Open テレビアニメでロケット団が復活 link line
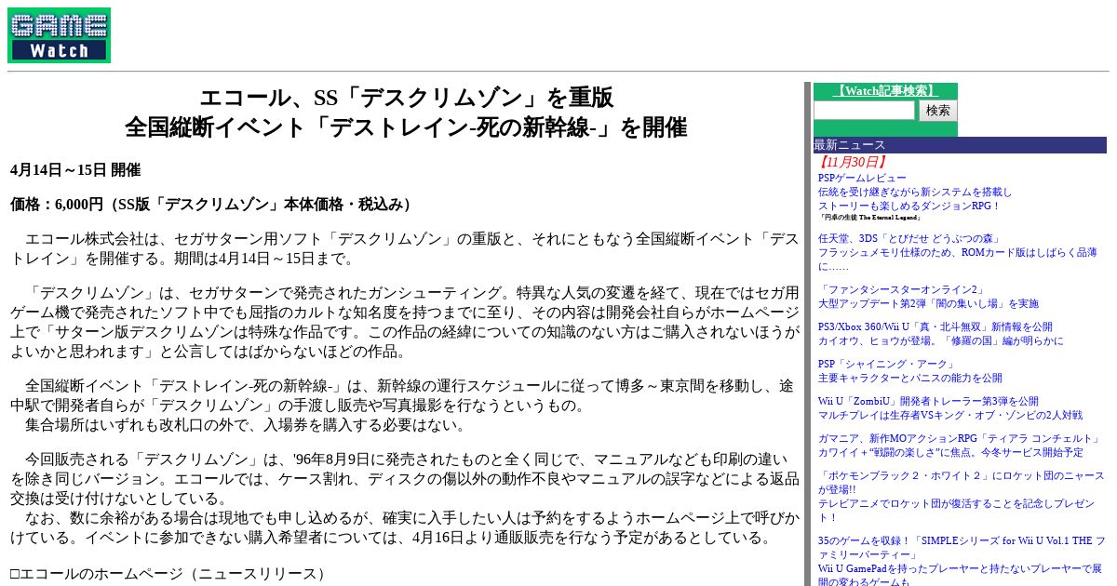This screenshot has width=1117, height=586. (957, 510)
